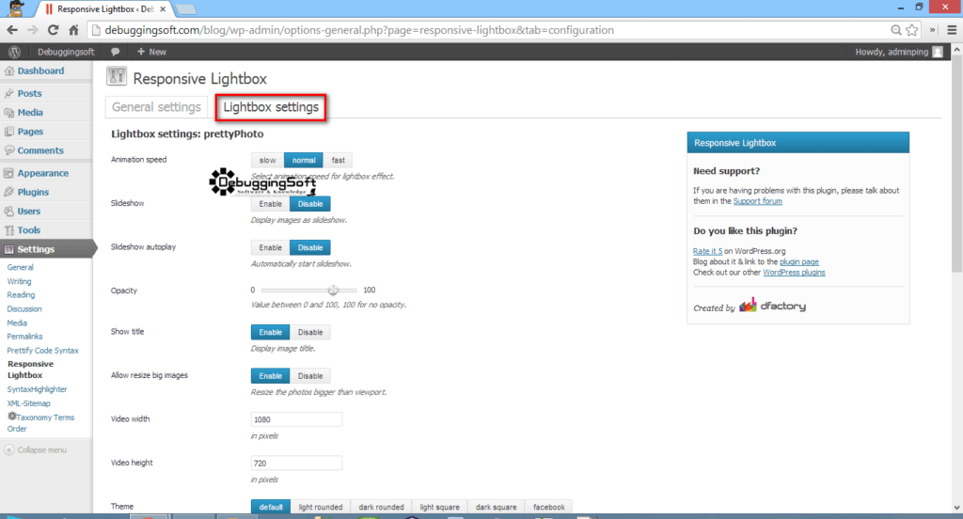Screen dimensions: 963x519
Task: Open the Support forum link
Action: click(x=757, y=201)
